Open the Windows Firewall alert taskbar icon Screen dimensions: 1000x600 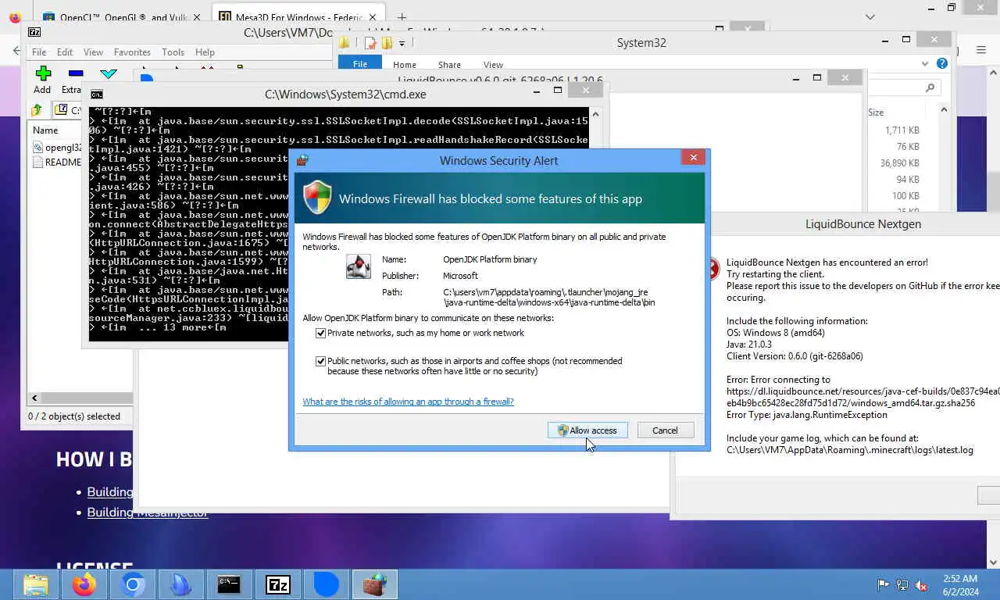[x=375, y=584]
